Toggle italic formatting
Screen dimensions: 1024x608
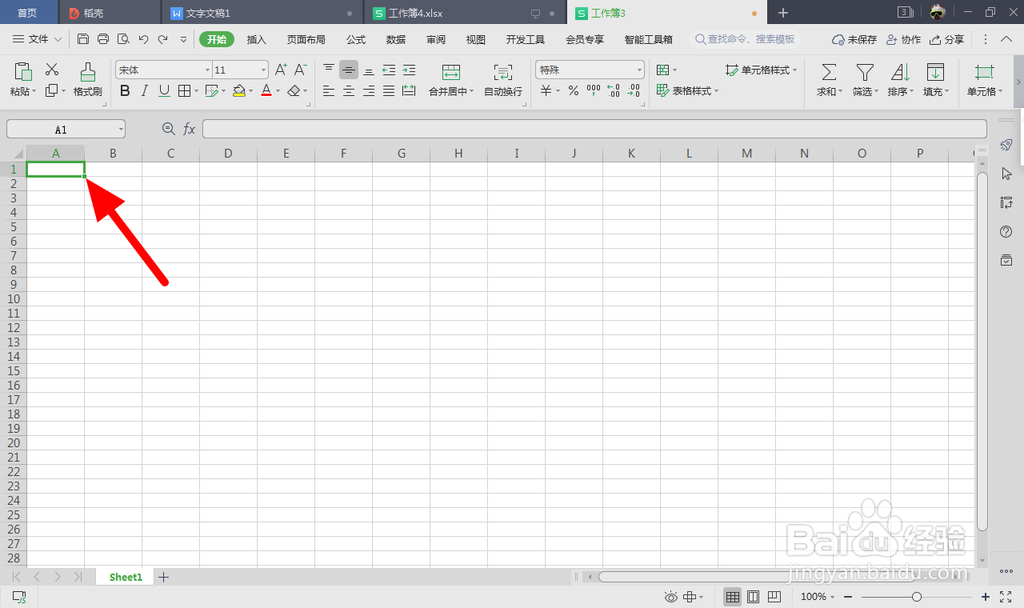[x=144, y=90]
